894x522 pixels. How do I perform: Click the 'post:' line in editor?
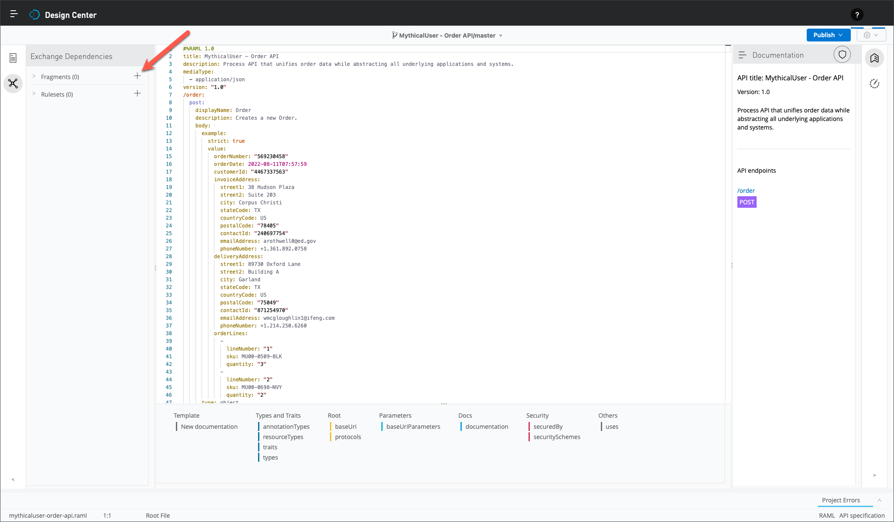point(197,103)
